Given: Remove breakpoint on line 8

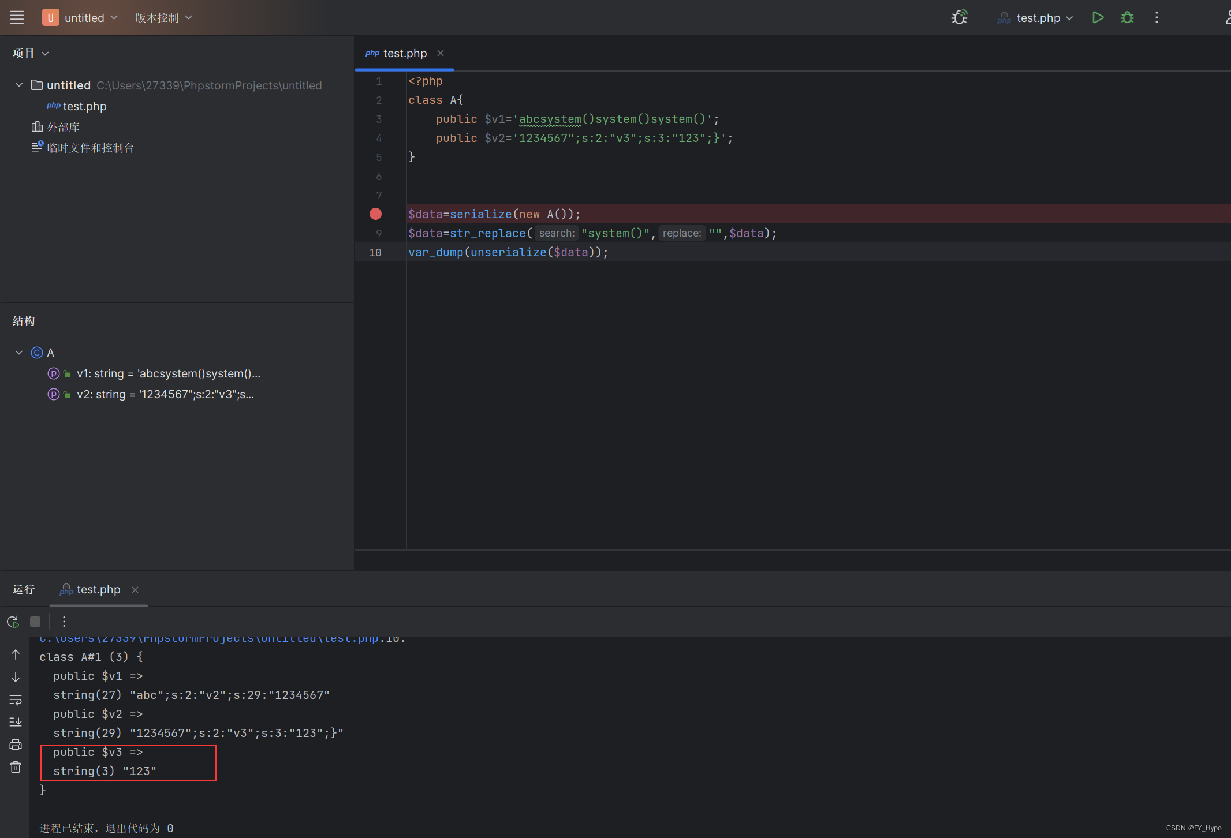Looking at the screenshot, I should click(375, 214).
